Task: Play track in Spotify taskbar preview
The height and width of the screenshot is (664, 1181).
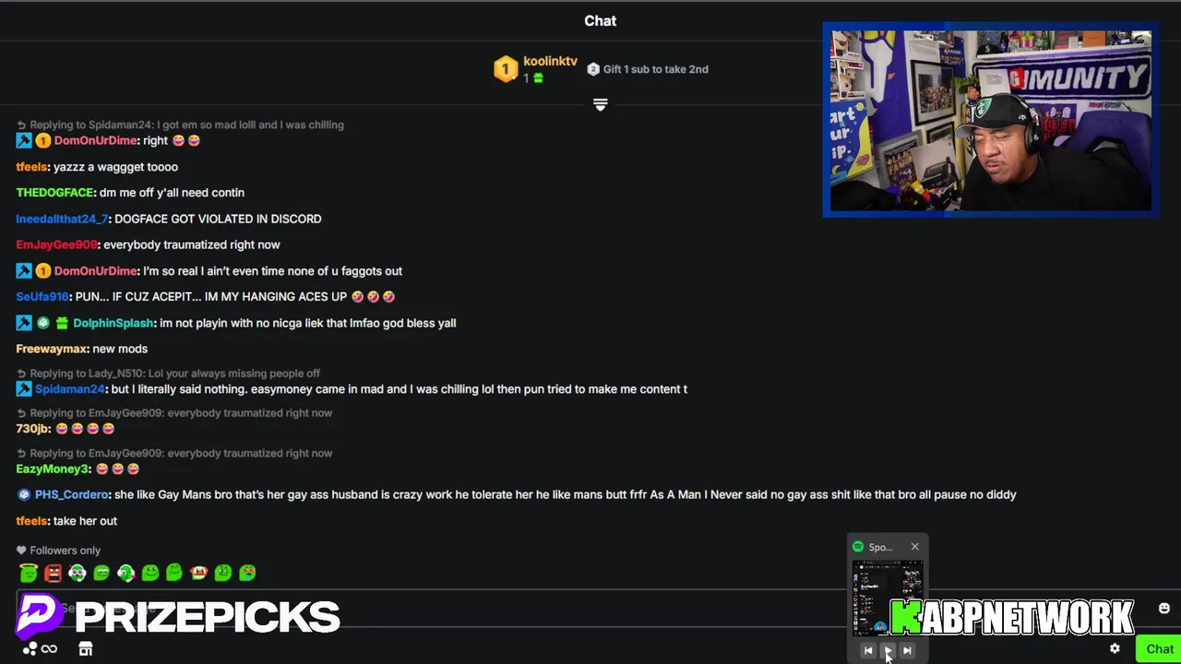Action: pyautogui.click(x=888, y=651)
